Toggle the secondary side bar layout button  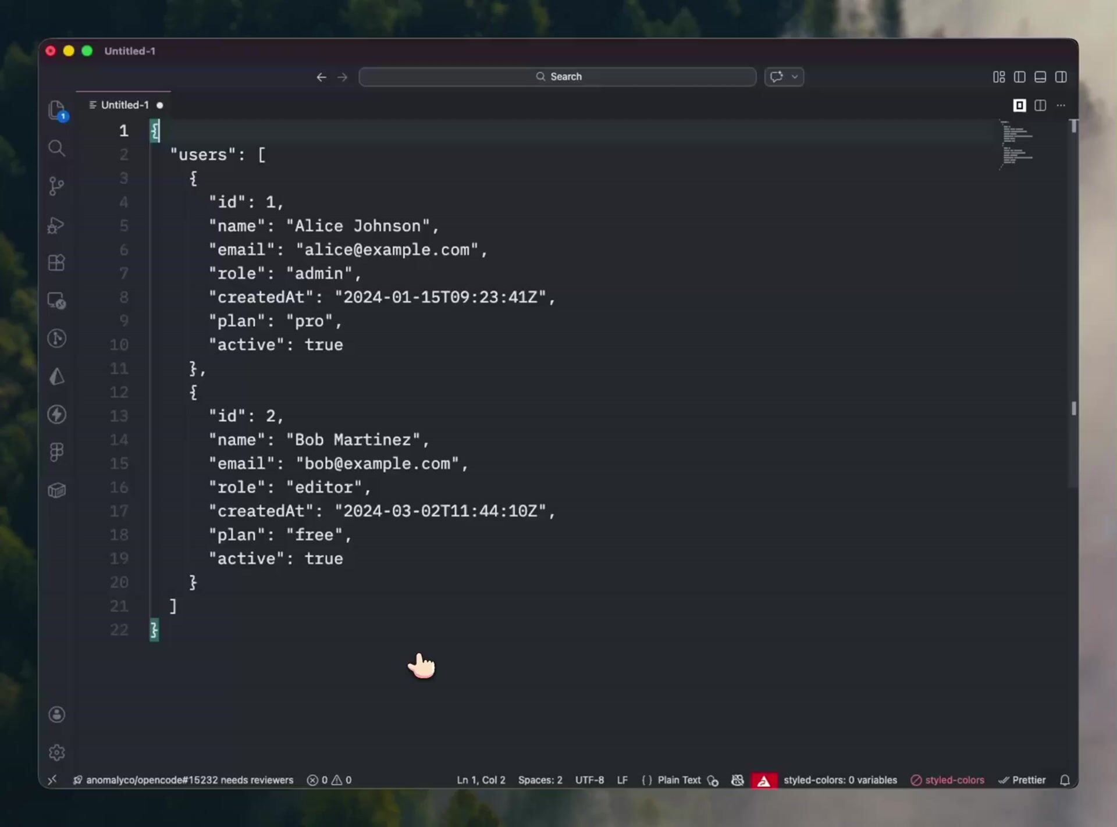point(1061,77)
